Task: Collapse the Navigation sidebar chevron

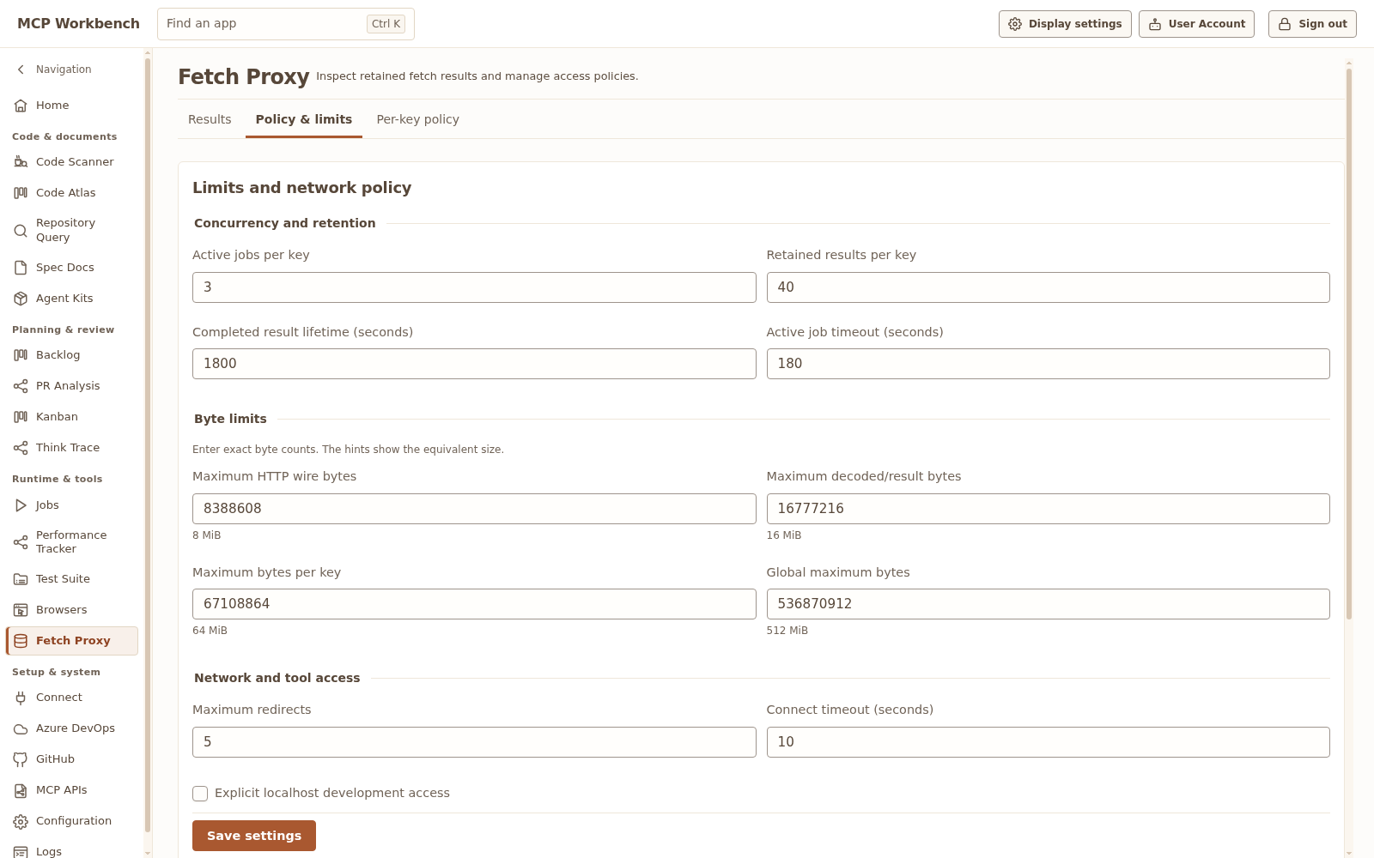Action: pyautogui.click(x=21, y=69)
